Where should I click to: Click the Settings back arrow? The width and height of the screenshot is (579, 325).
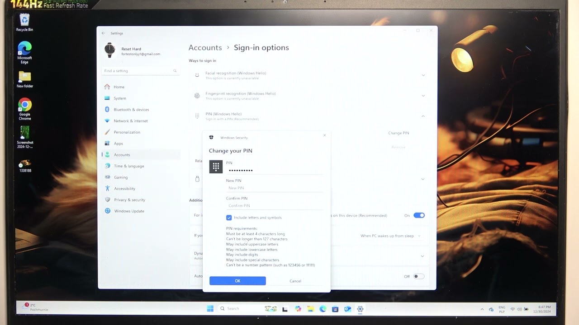103,33
